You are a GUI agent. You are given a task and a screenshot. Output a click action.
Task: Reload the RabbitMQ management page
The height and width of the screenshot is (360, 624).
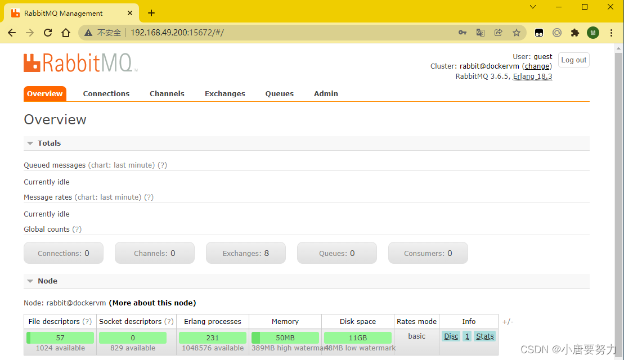point(48,33)
